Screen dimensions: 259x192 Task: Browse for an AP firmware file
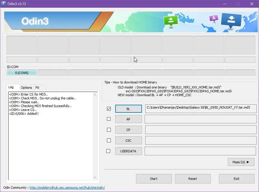[128, 119]
